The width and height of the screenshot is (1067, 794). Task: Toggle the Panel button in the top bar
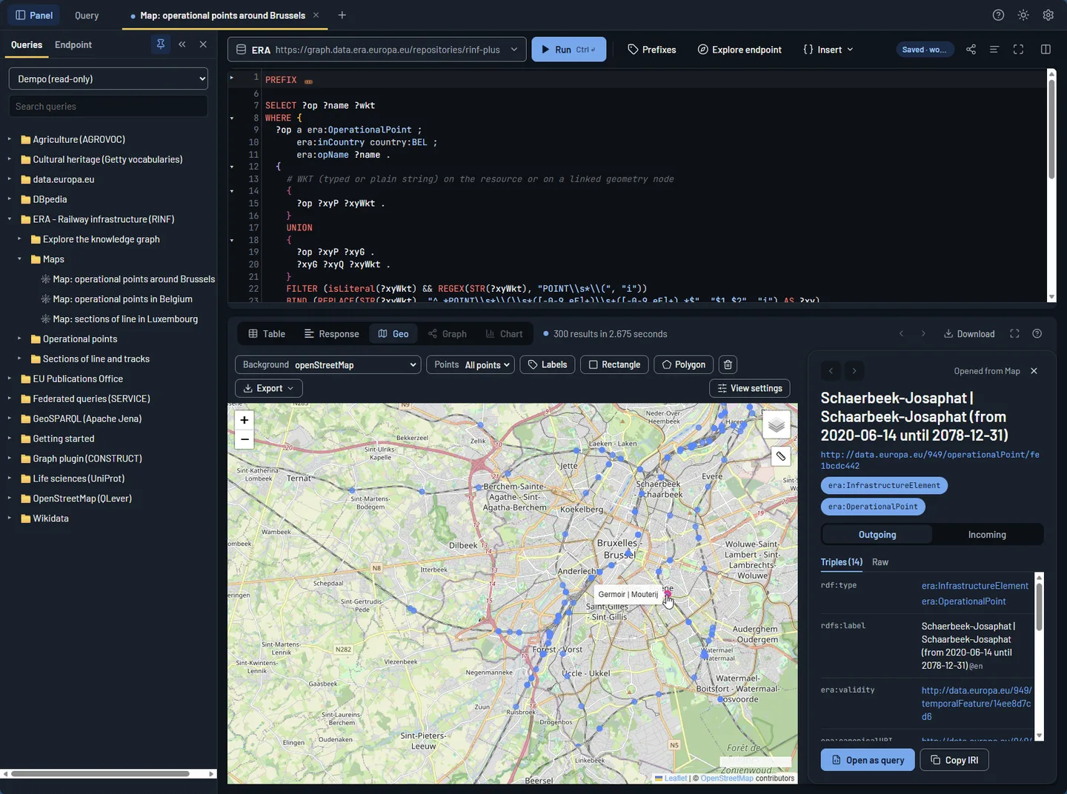pyautogui.click(x=34, y=16)
